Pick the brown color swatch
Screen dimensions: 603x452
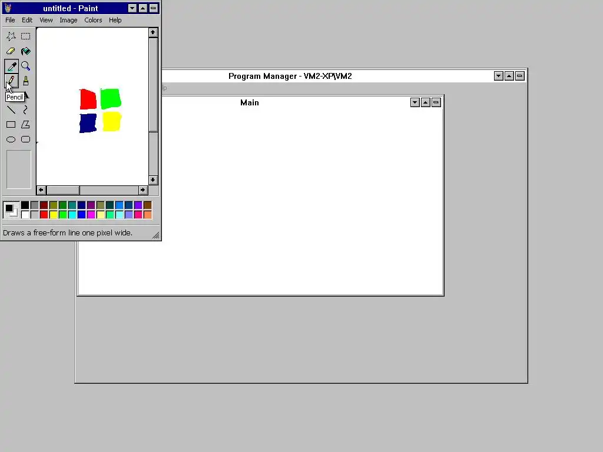click(x=148, y=205)
